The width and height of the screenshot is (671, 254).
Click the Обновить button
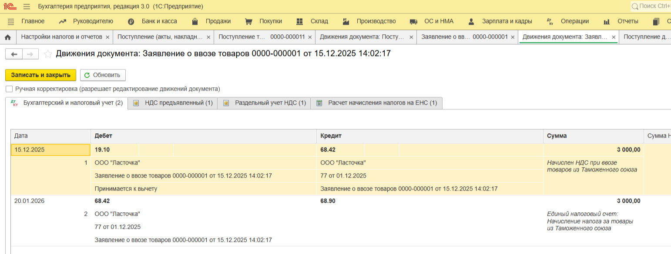pos(103,75)
